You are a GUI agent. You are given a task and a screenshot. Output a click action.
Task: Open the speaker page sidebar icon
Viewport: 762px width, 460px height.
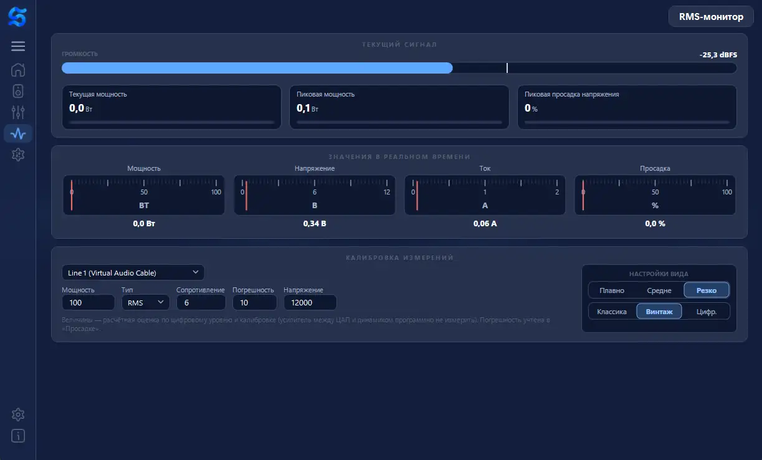[18, 91]
